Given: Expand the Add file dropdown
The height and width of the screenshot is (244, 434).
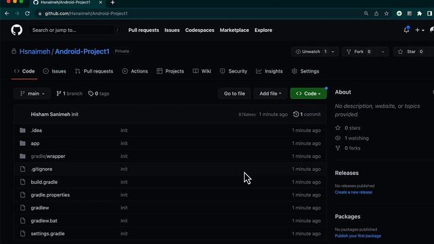Looking at the screenshot, I should (270, 94).
